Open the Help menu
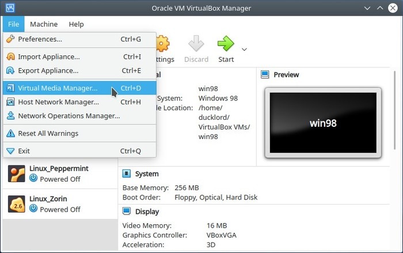 (76, 24)
